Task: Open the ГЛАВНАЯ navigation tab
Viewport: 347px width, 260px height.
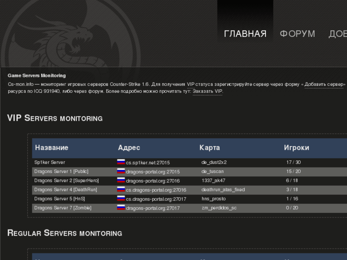Action: click(x=245, y=34)
